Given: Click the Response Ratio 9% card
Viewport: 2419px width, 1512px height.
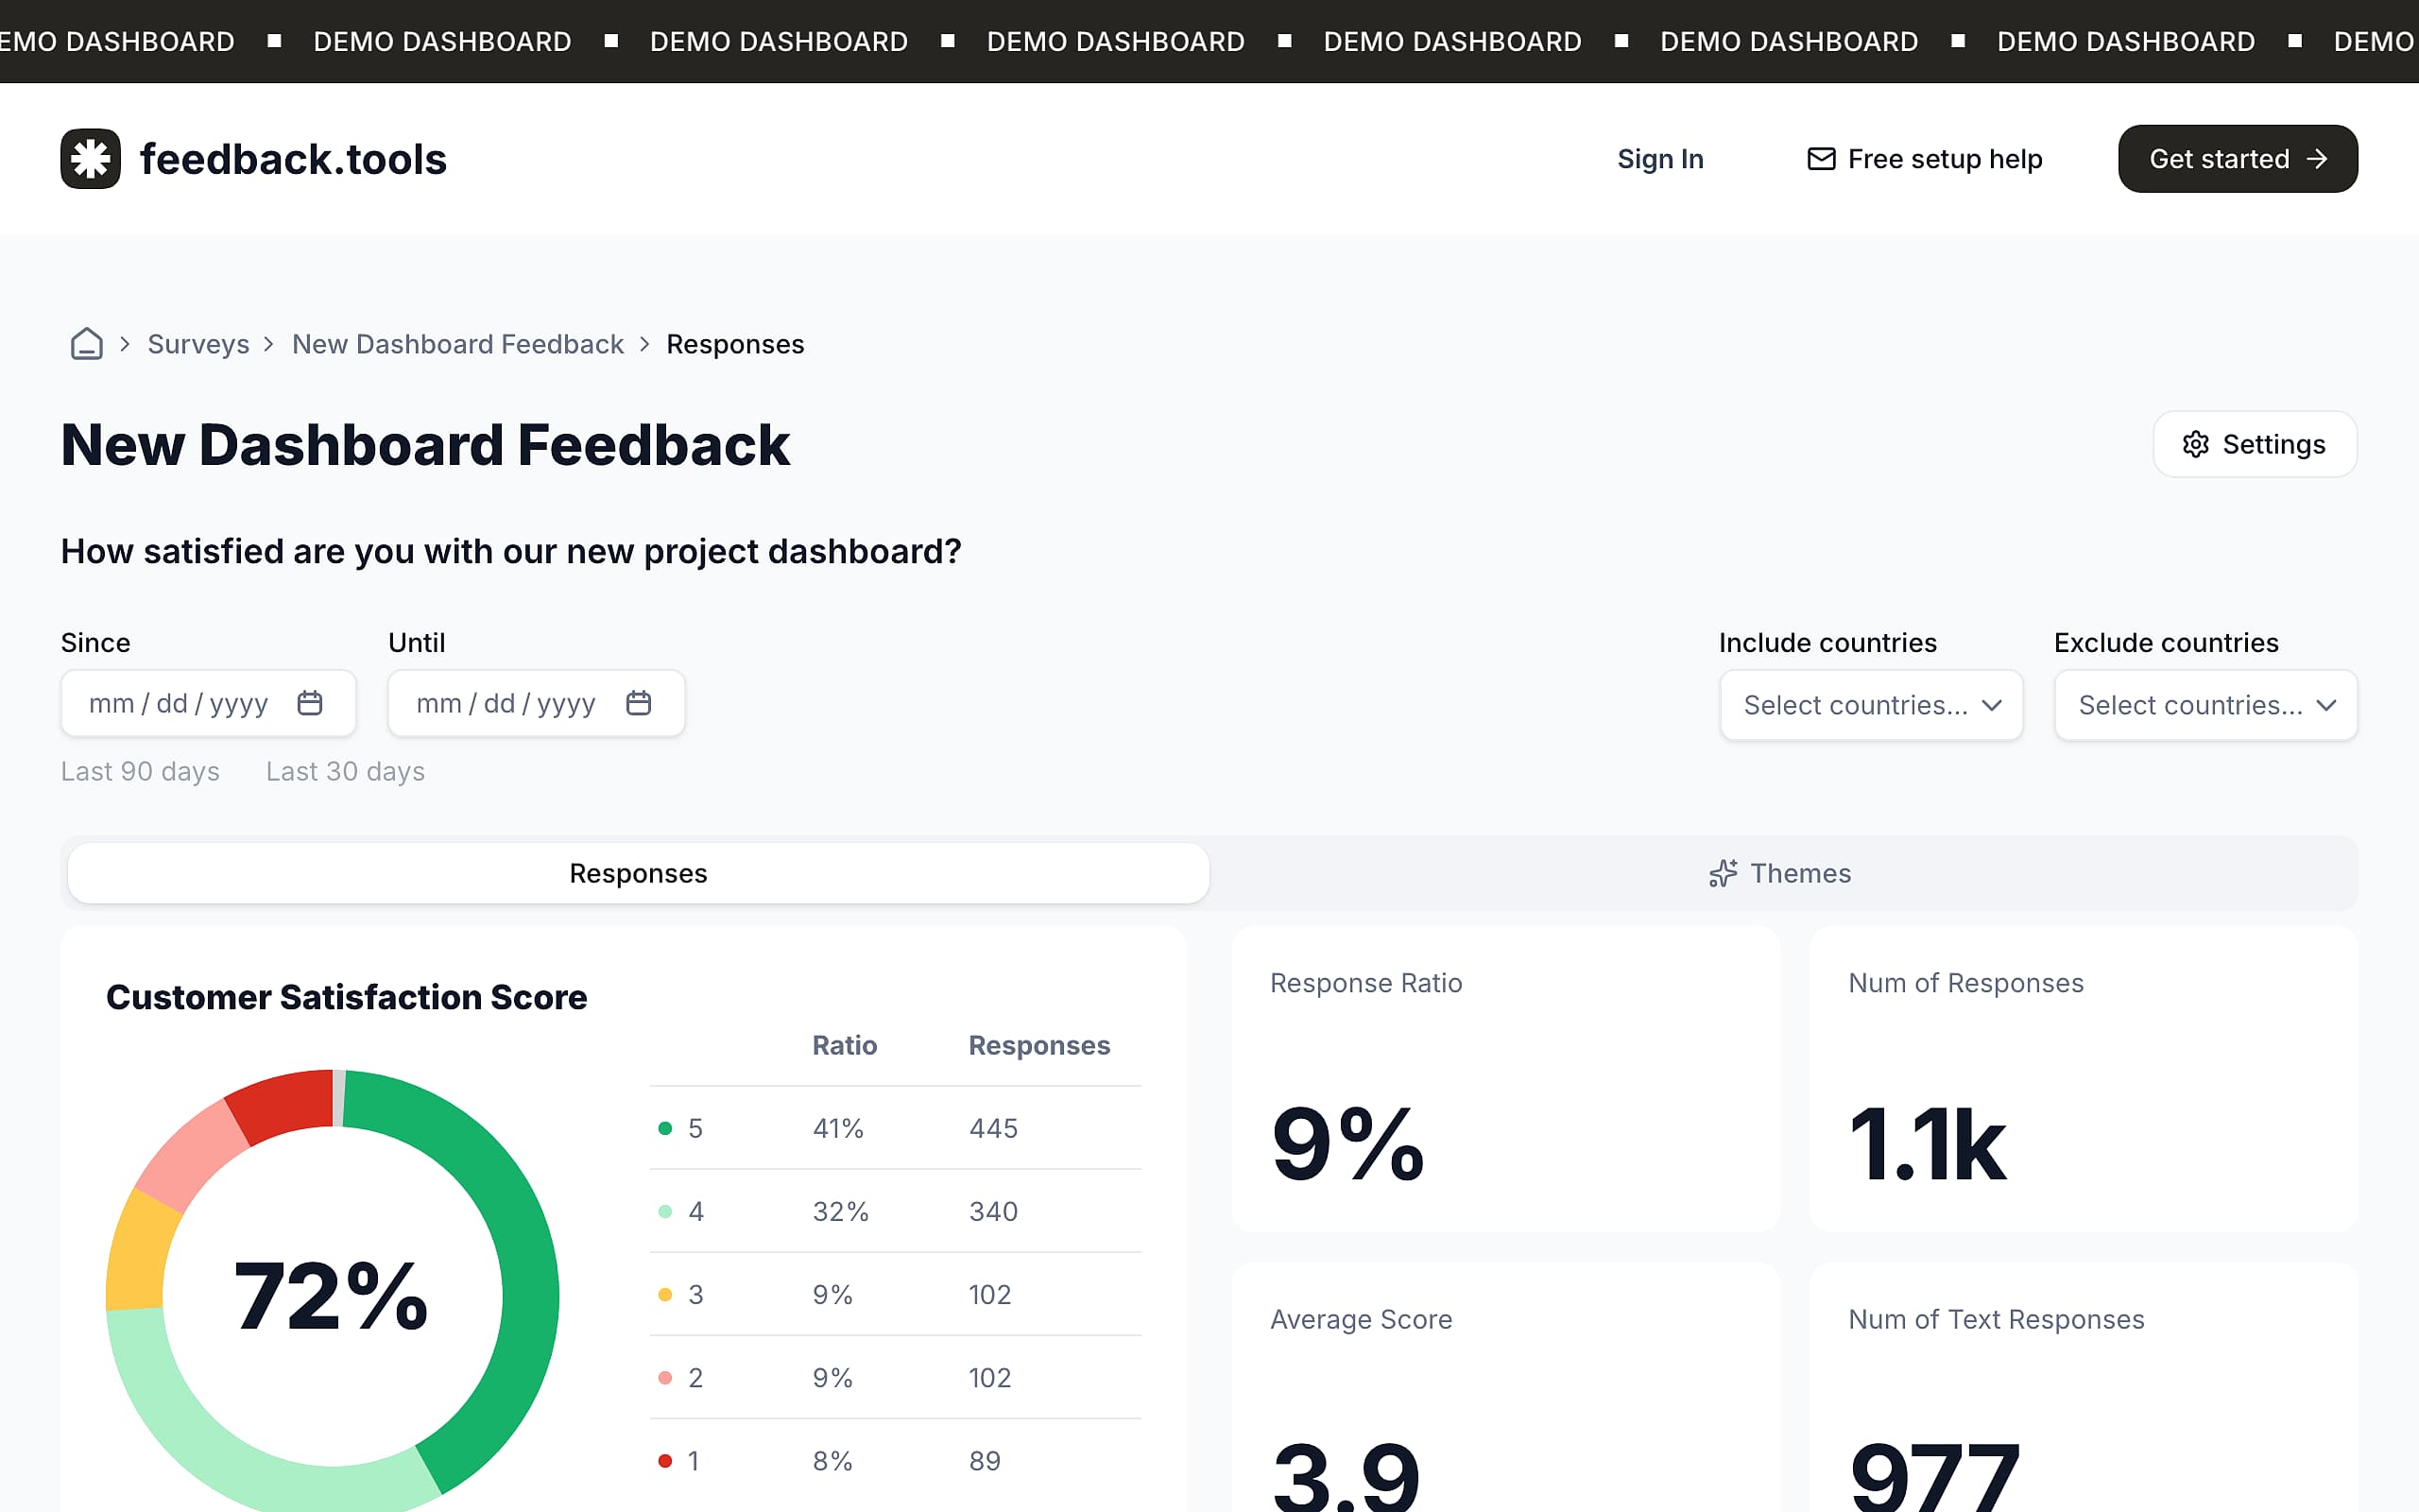Looking at the screenshot, I should (x=1505, y=1079).
